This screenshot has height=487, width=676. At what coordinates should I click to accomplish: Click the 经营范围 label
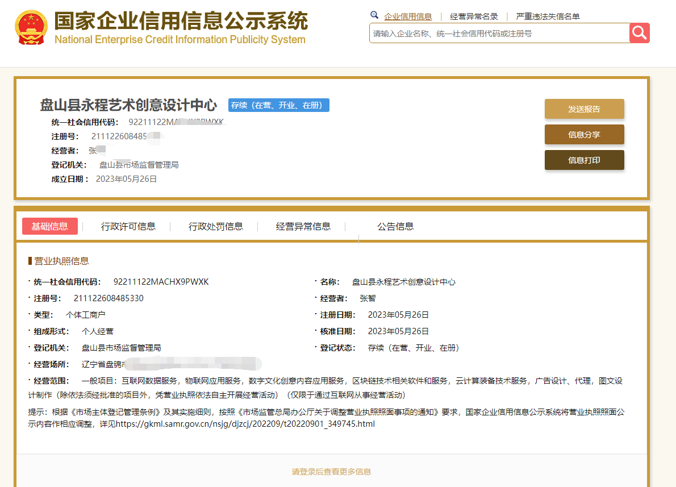coord(52,381)
